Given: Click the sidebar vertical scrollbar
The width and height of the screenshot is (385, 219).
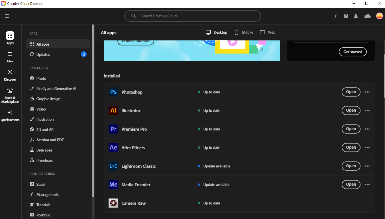Looking at the screenshot, I should tap(93, 111).
